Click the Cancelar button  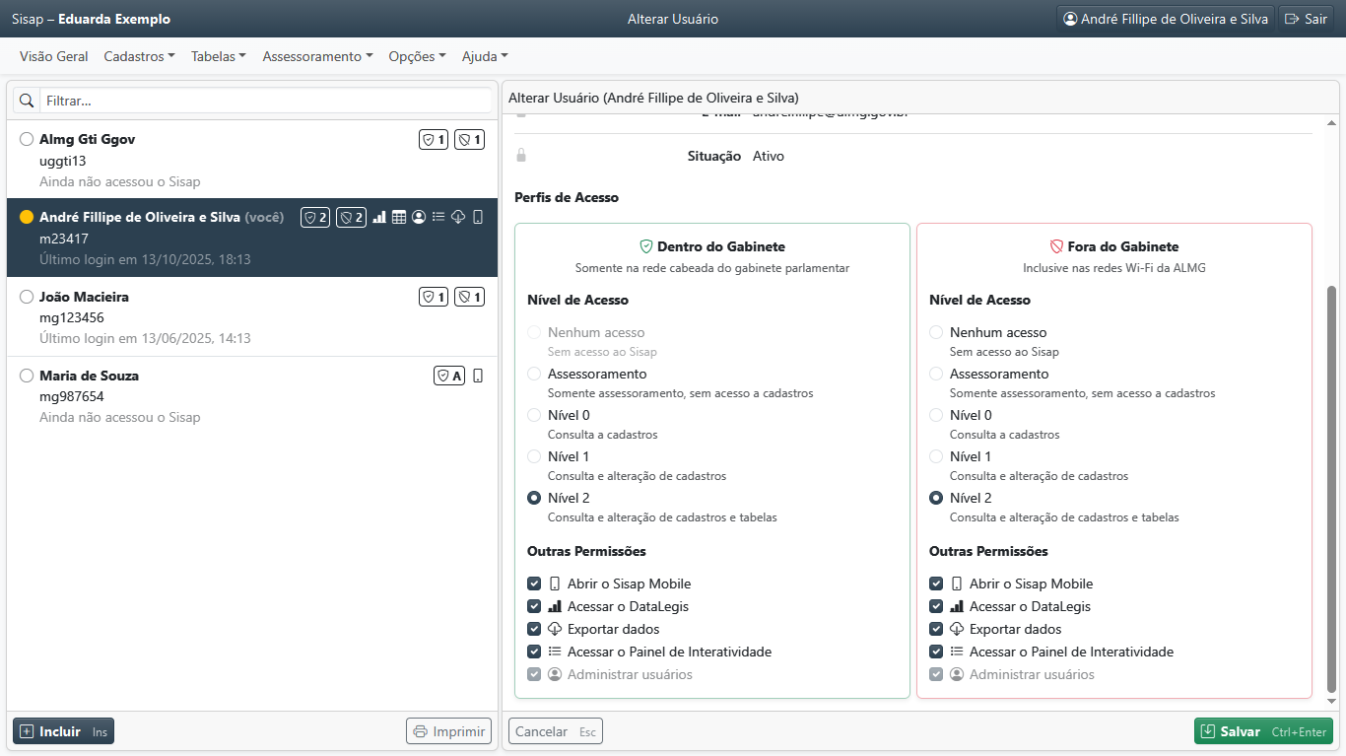pos(555,731)
